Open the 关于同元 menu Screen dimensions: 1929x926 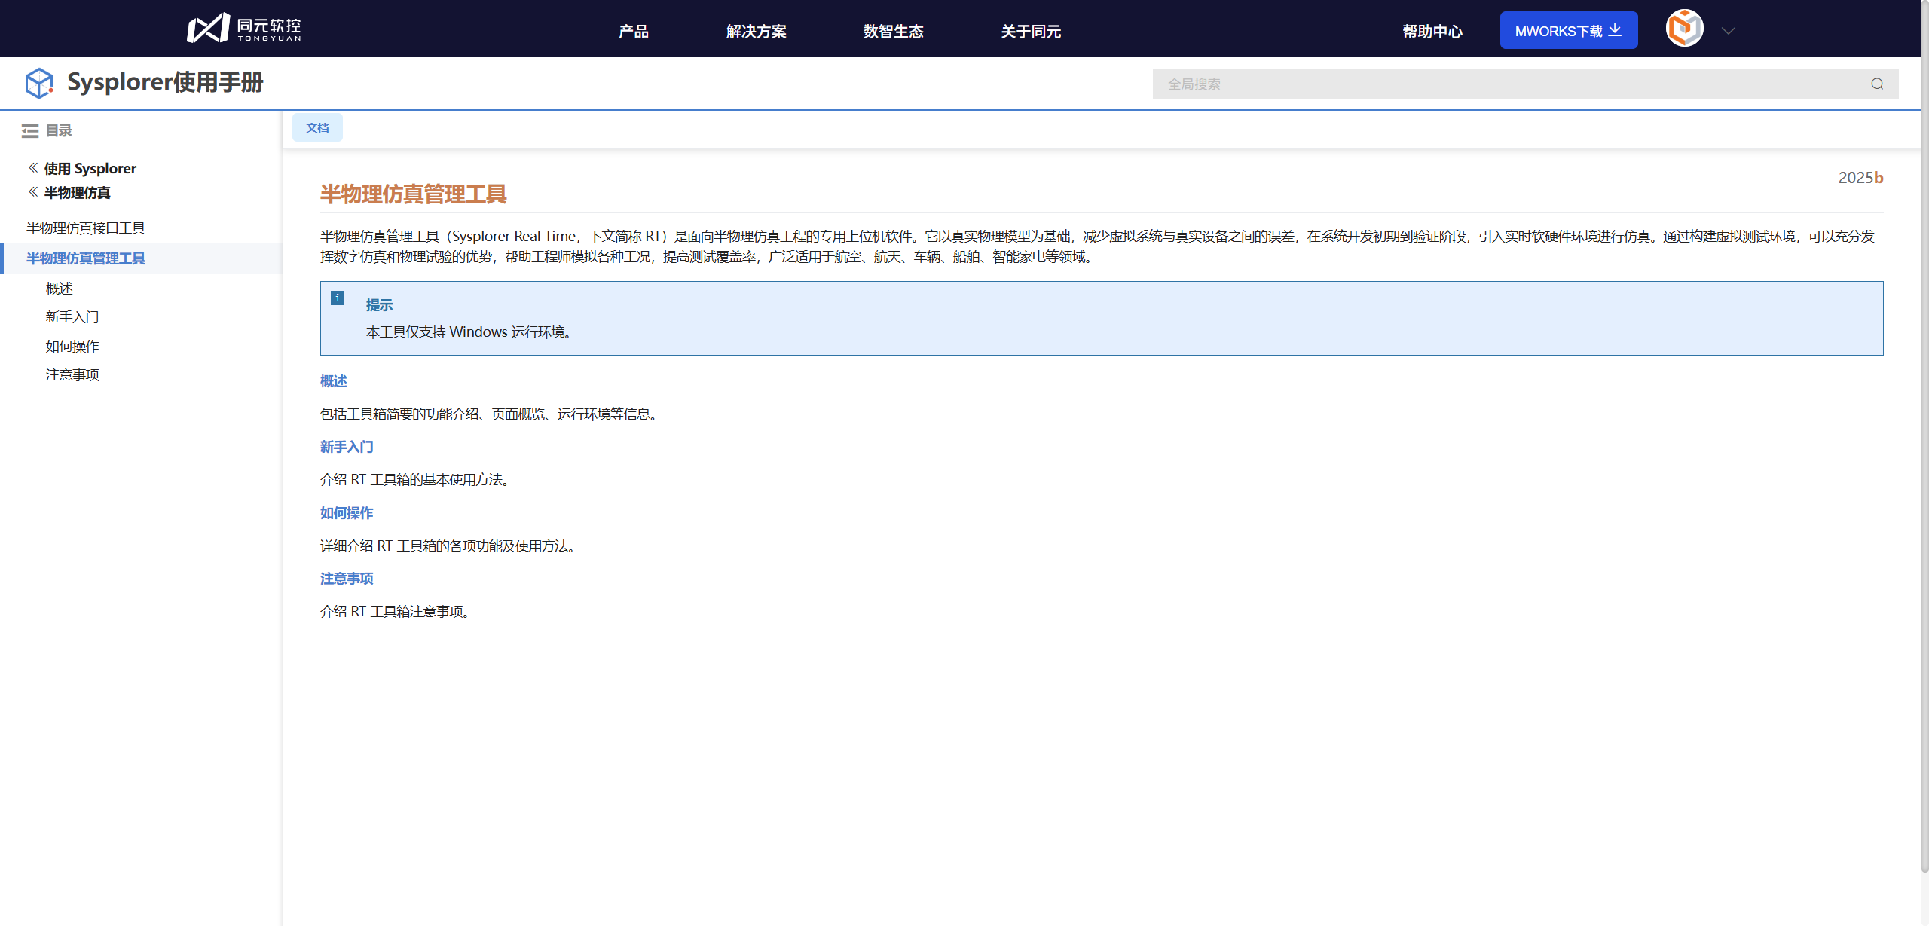click(1031, 32)
